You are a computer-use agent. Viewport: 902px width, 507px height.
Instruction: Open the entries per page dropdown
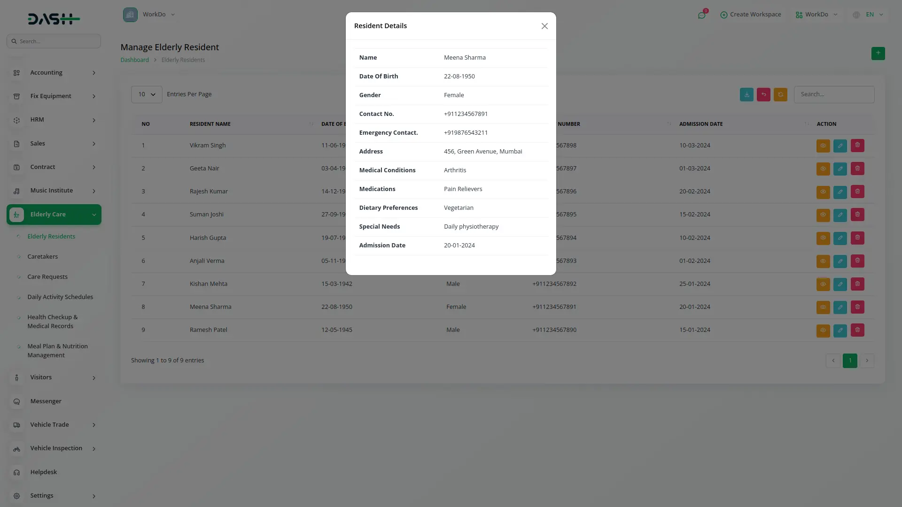click(x=147, y=94)
